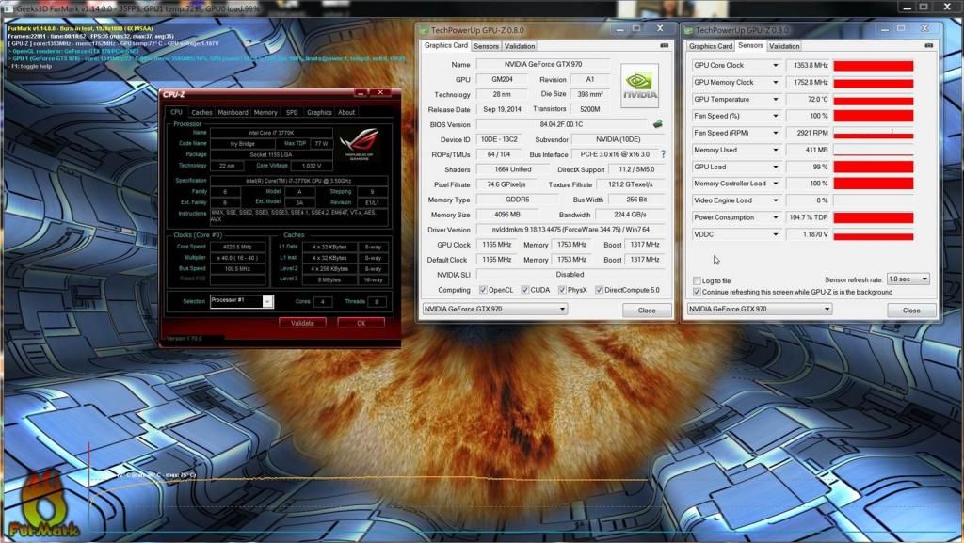964x543 pixels.
Task: Click the Specification field in CPU-Z
Action: click(298, 181)
